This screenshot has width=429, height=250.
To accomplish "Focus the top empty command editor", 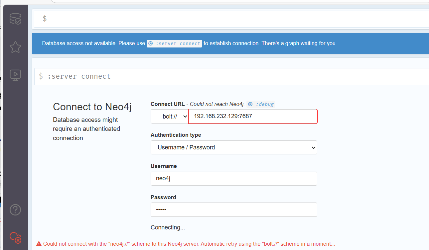I will (231, 19).
